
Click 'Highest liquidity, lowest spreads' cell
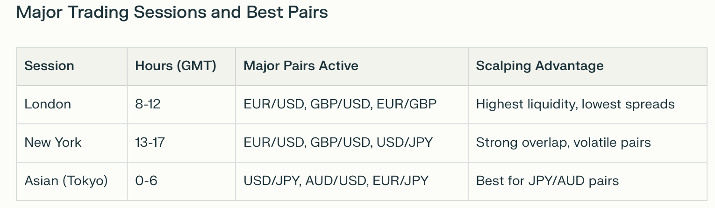[575, 104]
